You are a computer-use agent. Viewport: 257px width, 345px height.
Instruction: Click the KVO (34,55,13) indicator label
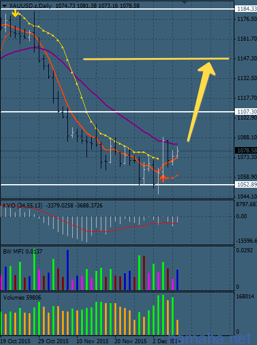click(22, 206)
